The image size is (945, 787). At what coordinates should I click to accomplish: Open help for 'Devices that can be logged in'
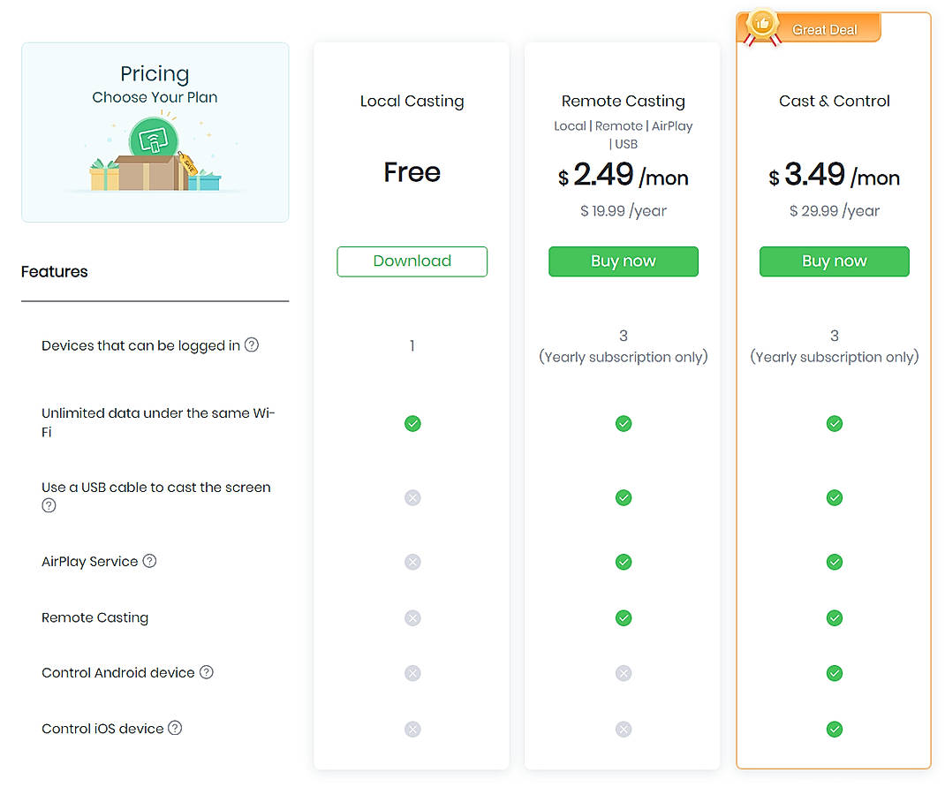pos(252,344)
